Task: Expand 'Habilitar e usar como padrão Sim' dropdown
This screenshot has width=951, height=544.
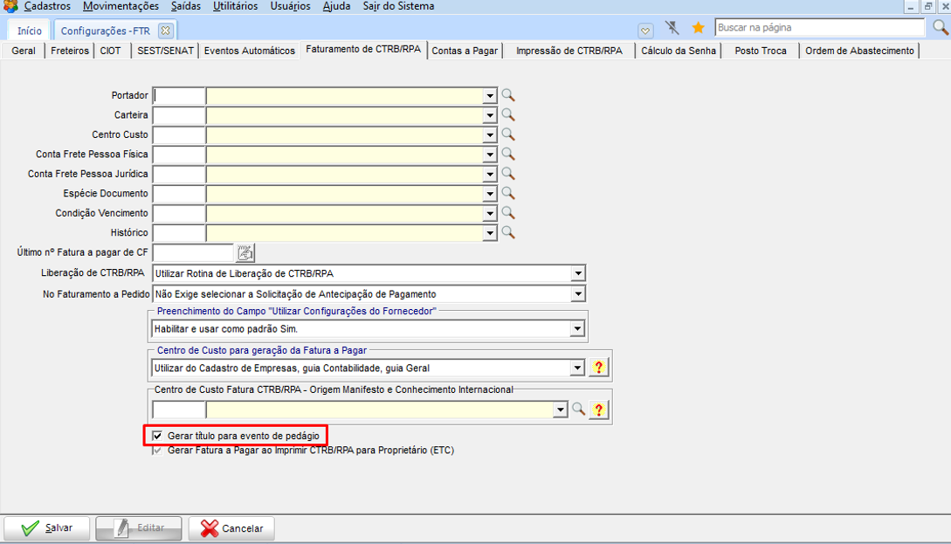Action: (576, 328)
